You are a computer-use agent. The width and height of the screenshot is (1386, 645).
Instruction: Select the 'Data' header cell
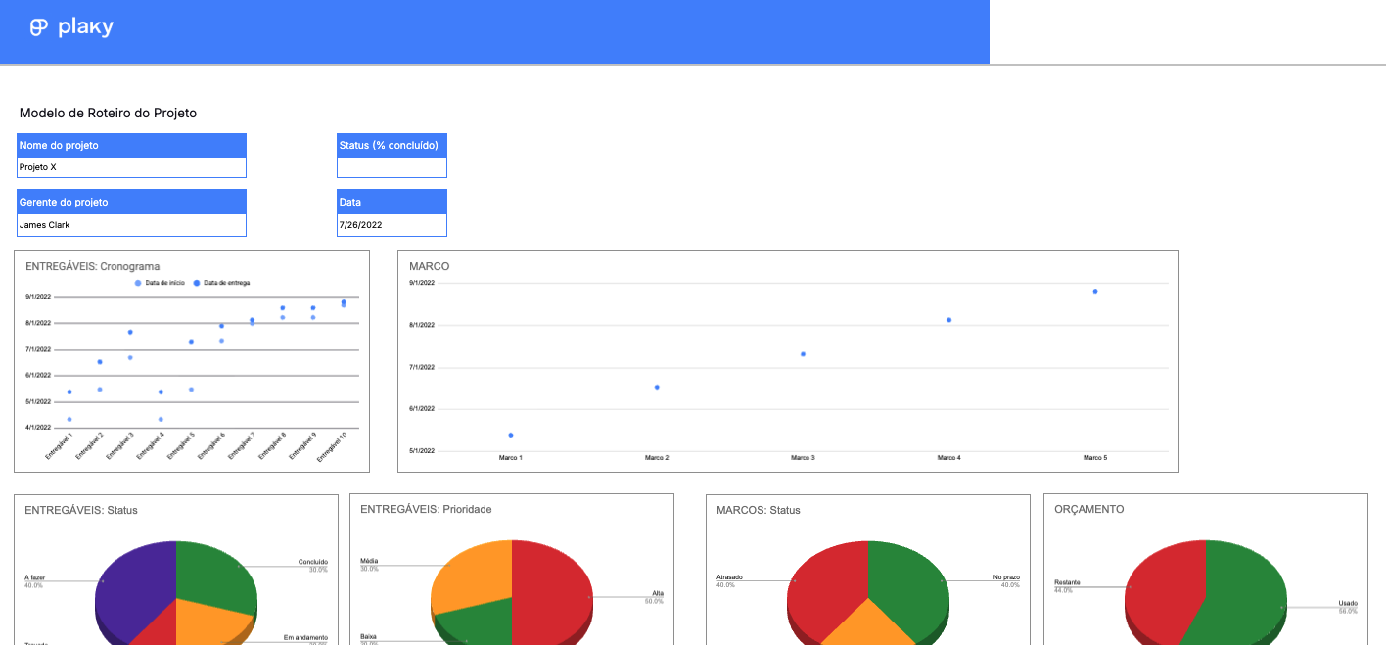tap(392, 202)
